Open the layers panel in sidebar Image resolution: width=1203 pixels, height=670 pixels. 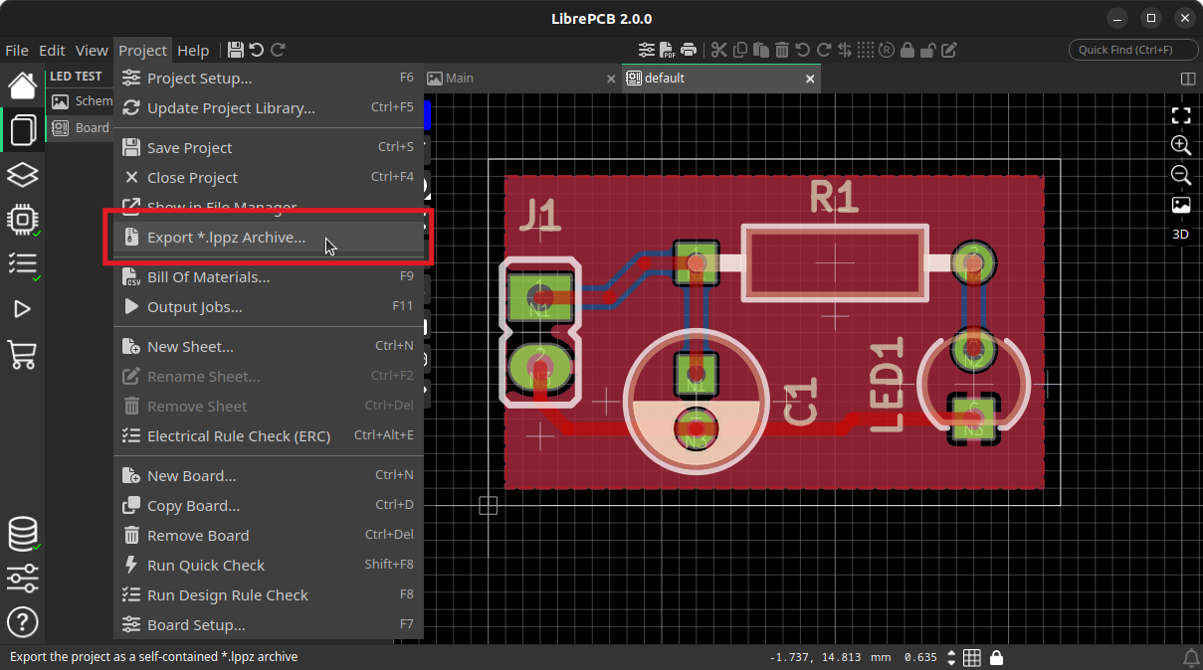pyautogui.click(x=23, y=175)
